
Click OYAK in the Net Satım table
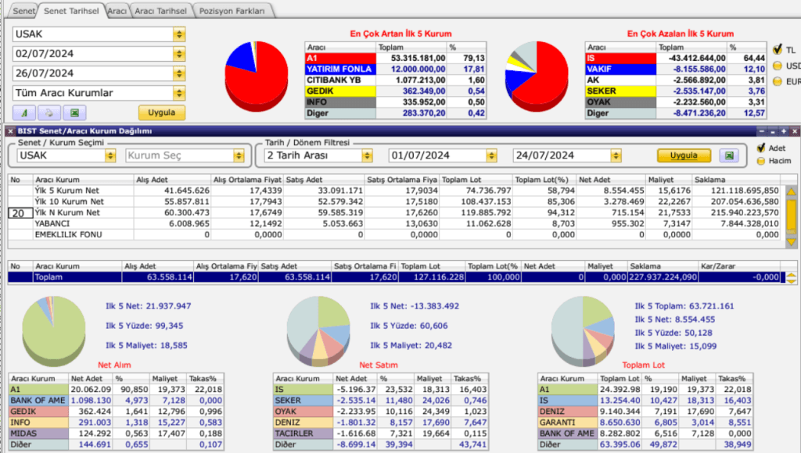(x=303, y=412)
